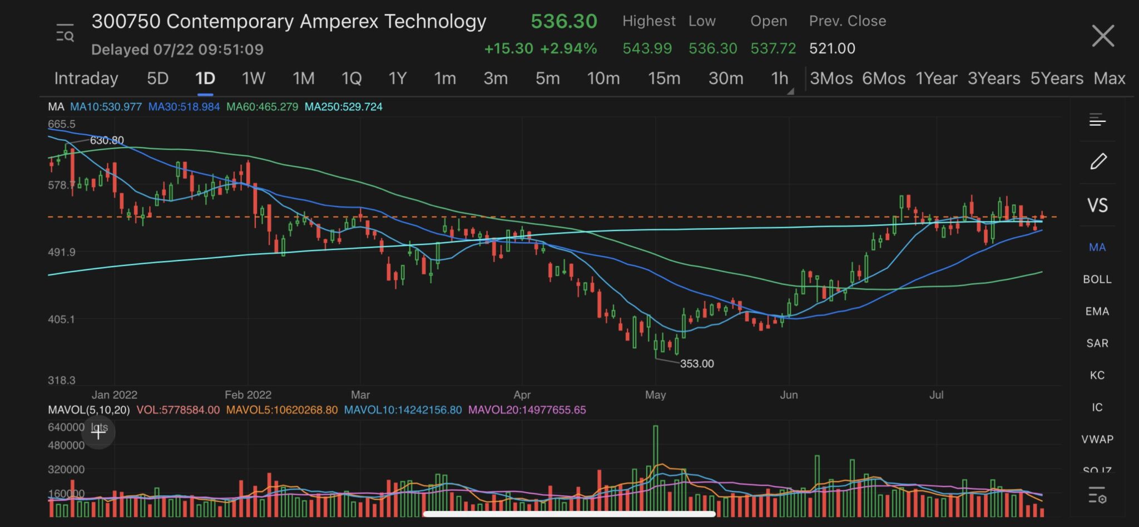Image resolution: width=1139 pixels, height=527 pixels.
Task: Tap the Feb 2022 axis label
Action: [247, 395]
